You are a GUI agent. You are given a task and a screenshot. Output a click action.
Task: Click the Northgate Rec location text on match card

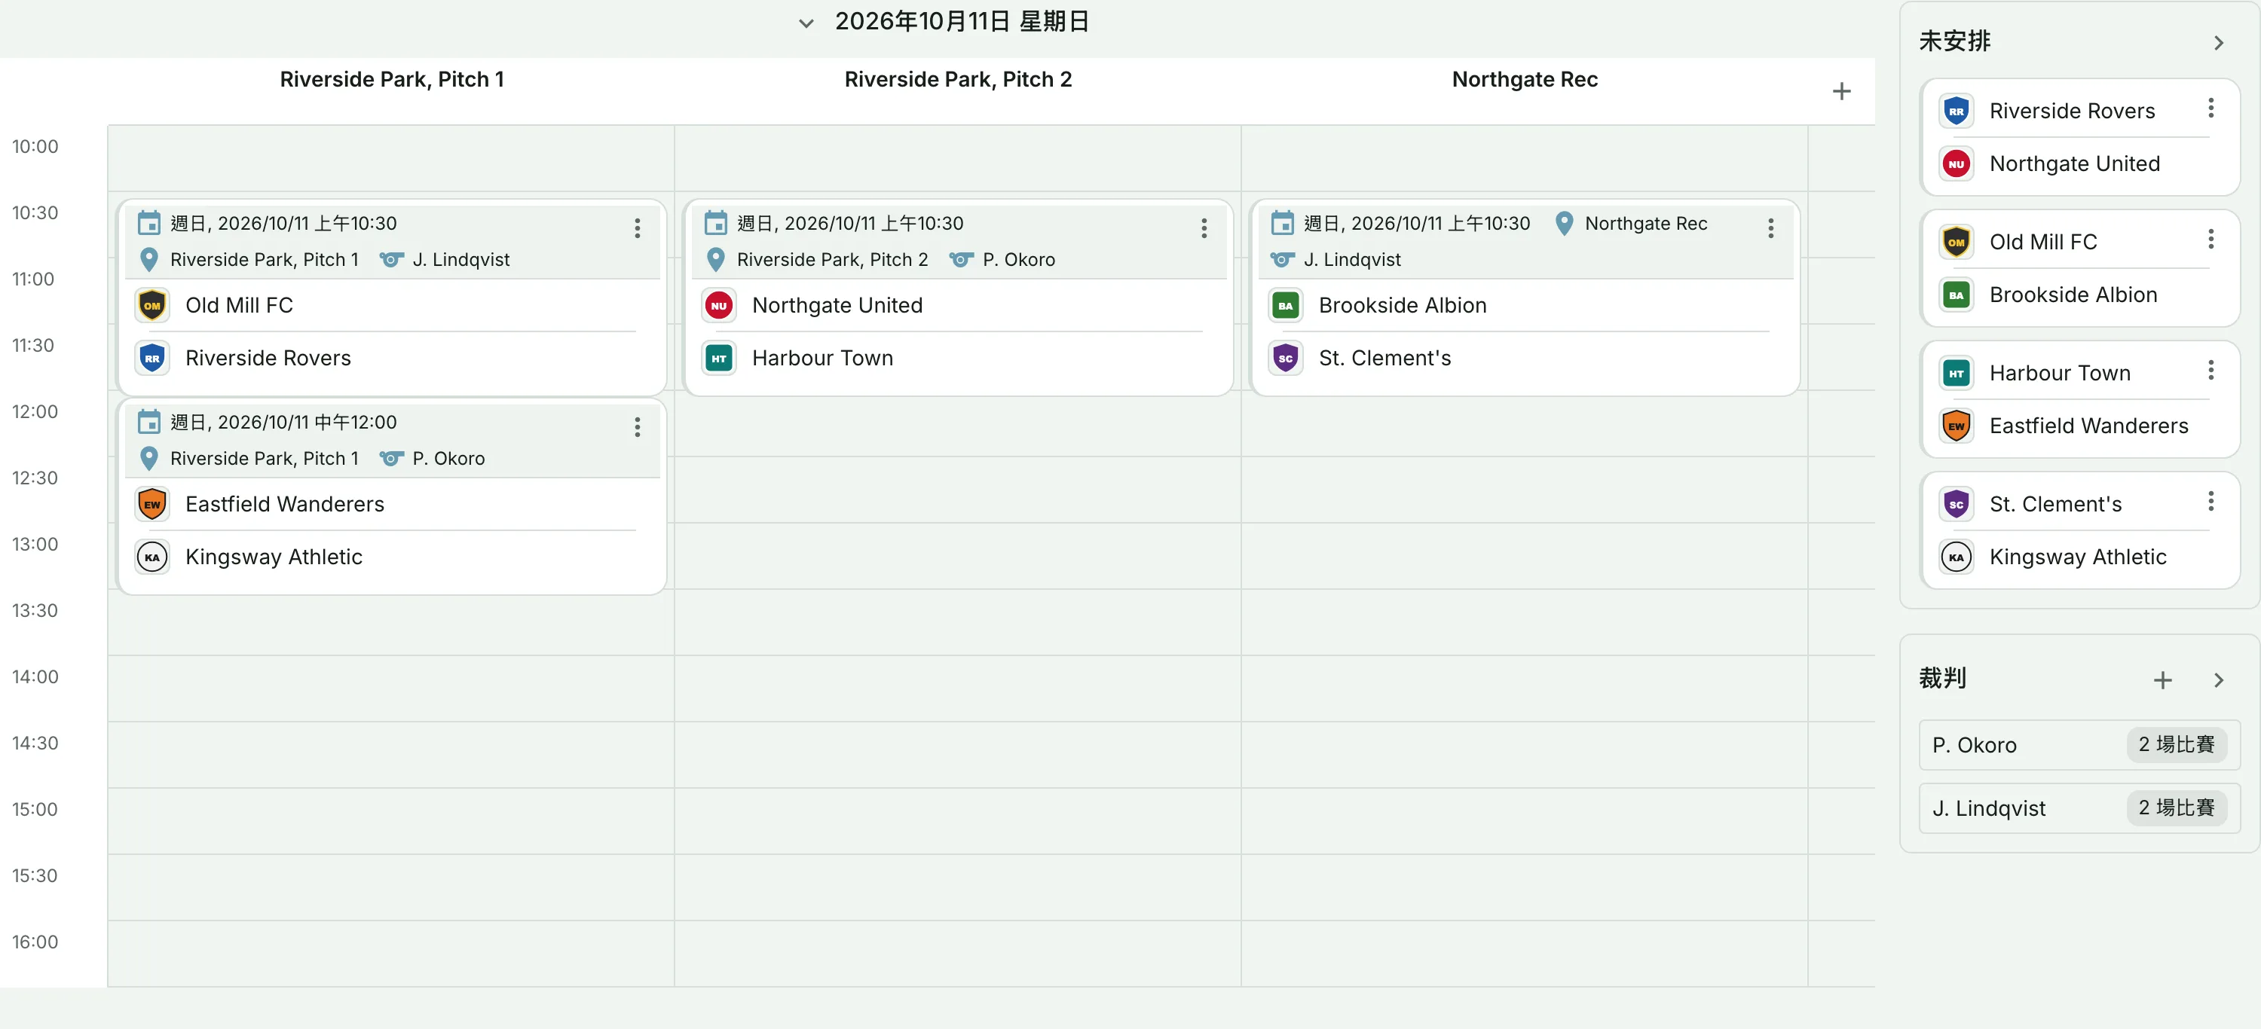pos(1646,223)
